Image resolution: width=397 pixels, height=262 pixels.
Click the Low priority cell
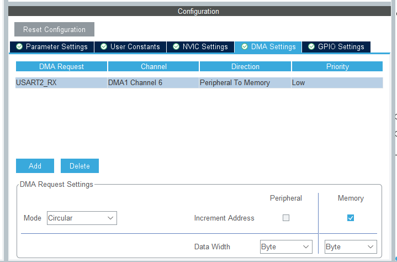337,83
